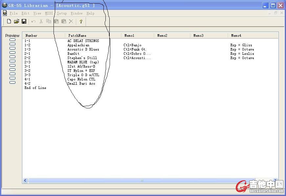The width and height of the screenshot is (286, 196).
Task: Click the Cut scissors icon
Action: pos(41,21)
